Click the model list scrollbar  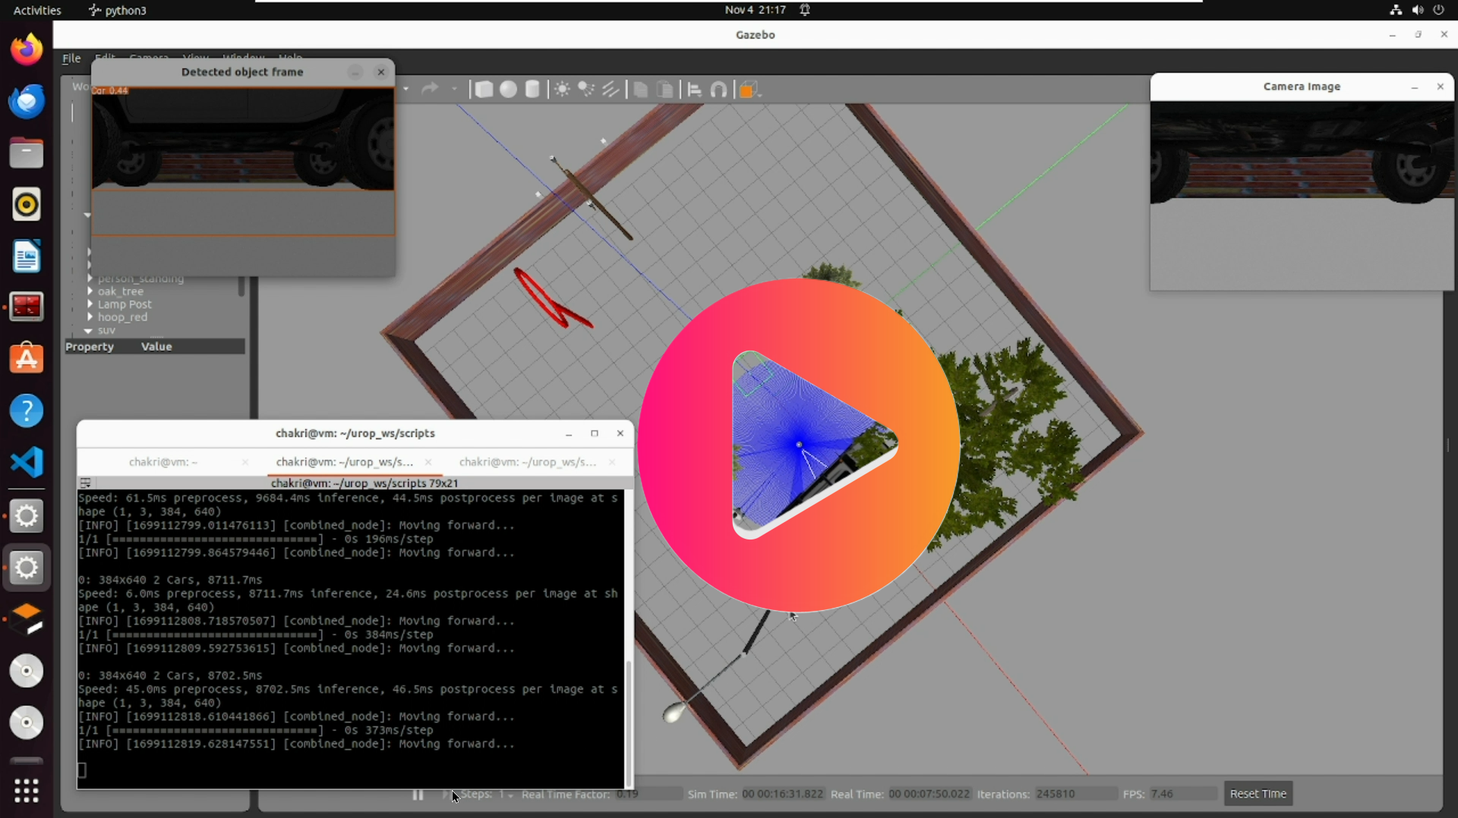point(241,287)
